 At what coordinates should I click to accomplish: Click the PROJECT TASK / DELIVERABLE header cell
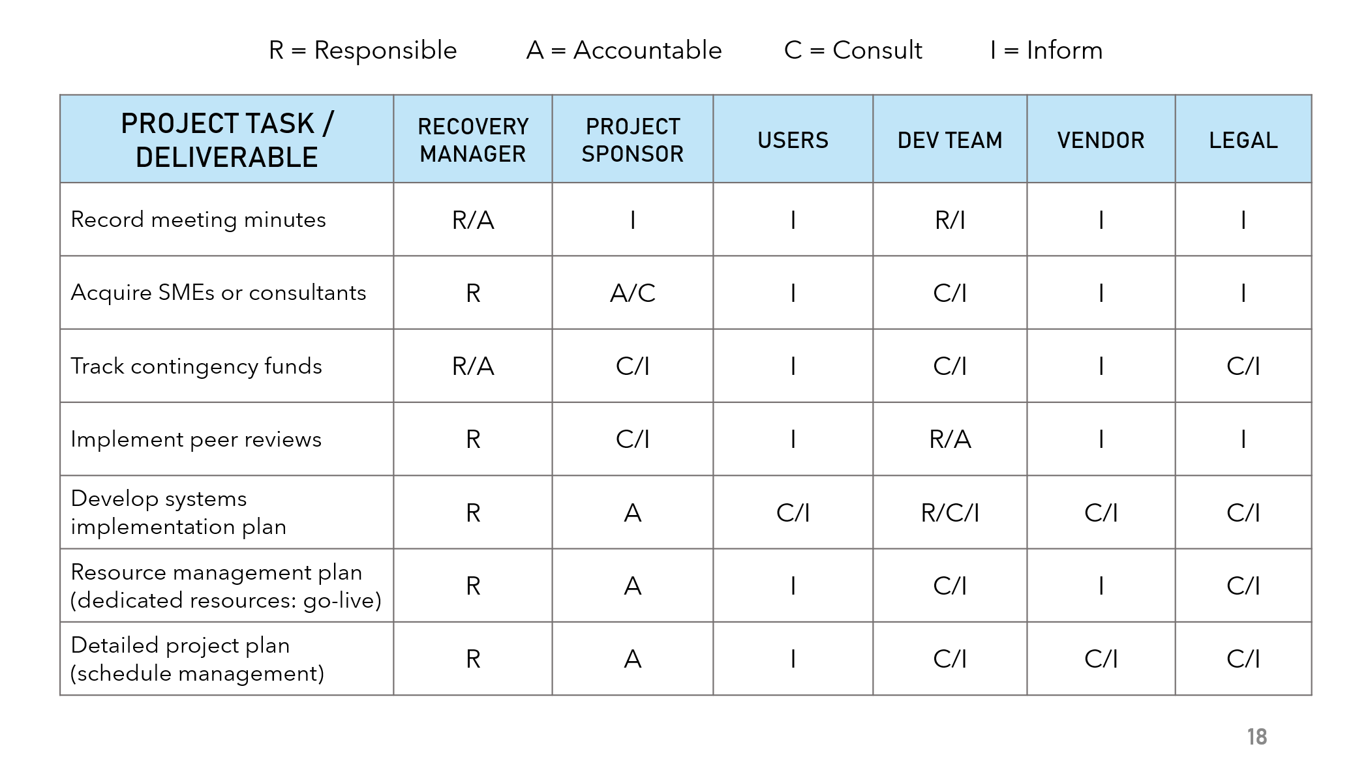(226, 139)
